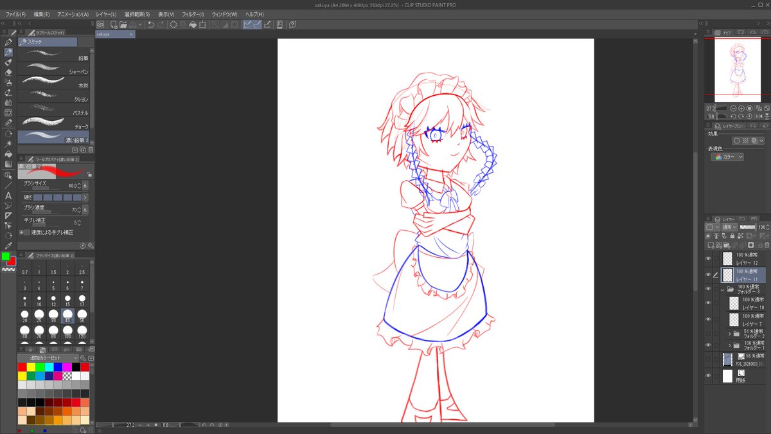Open the レイヤー(L) menu
Image resolution: width=771 pixels, height=434 pixels.
click(106, 14)
